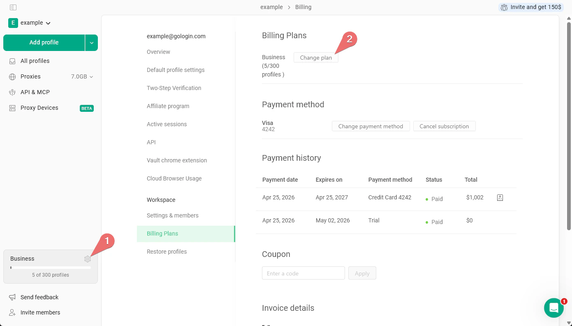
Task: Open Proxy Devices in sidebar
Action: (x=39, y=108)
